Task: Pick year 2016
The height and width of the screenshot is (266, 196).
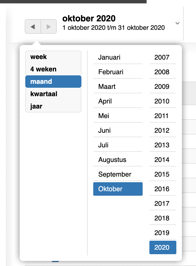Action: (x=163, y=189)
